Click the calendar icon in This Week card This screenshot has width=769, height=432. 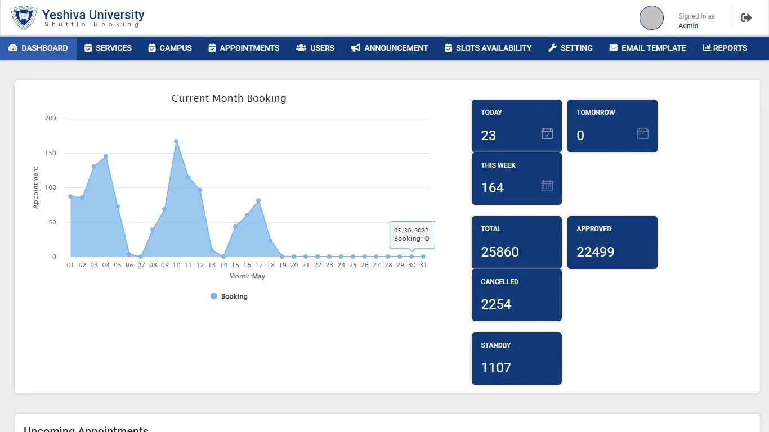click(547, 186)
